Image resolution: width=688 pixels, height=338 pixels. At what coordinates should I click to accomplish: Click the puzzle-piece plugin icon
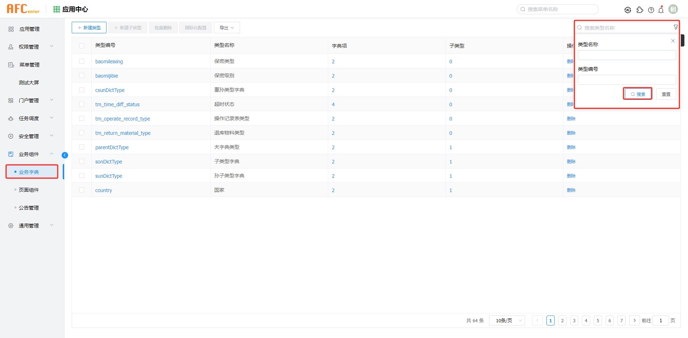640,10
